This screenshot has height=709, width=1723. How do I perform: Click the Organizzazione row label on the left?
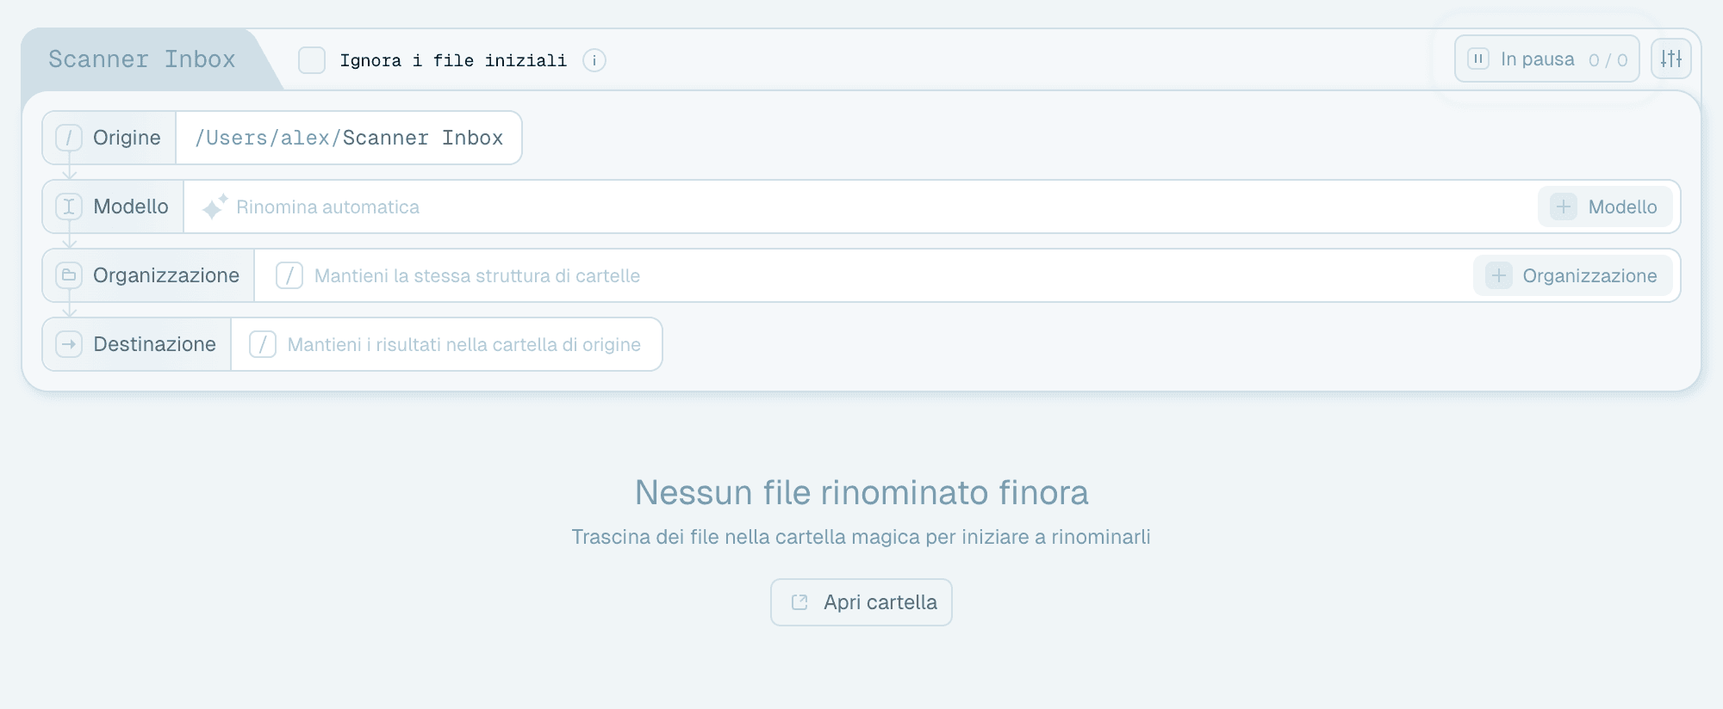[x=166, y=275]
